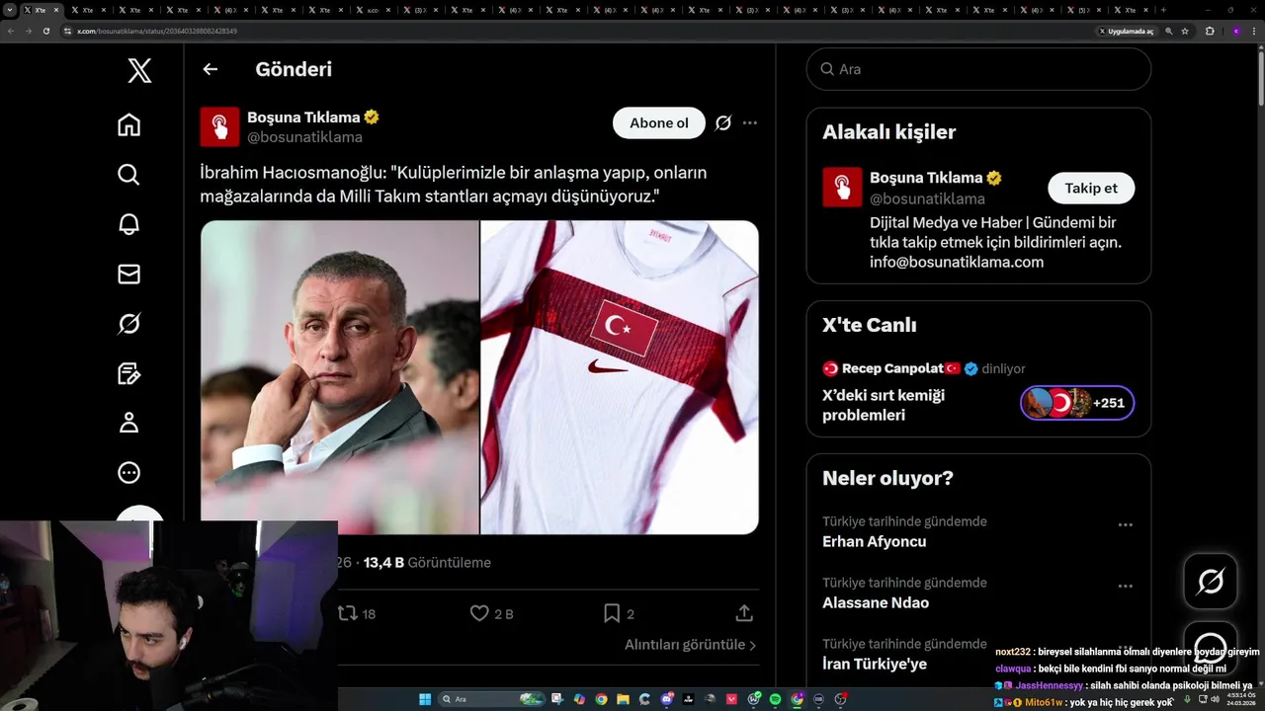Like the post showing 2 B likes
The width and height of the screenshot is (1265, 711).
[x=491, y=613]
